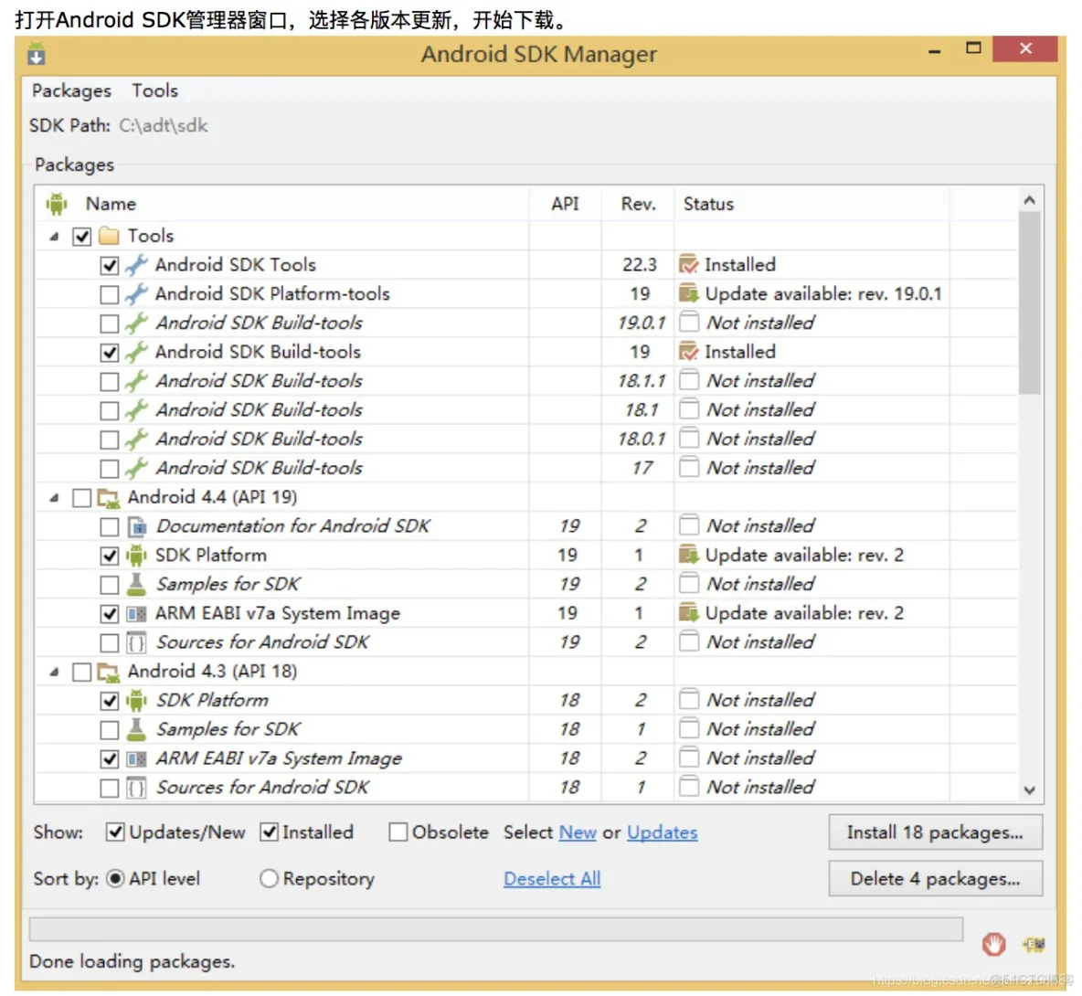Click update status icon for API 19 SDK Platform
The height and width of the screenshot is (996, 1082).
coord(689,555)
